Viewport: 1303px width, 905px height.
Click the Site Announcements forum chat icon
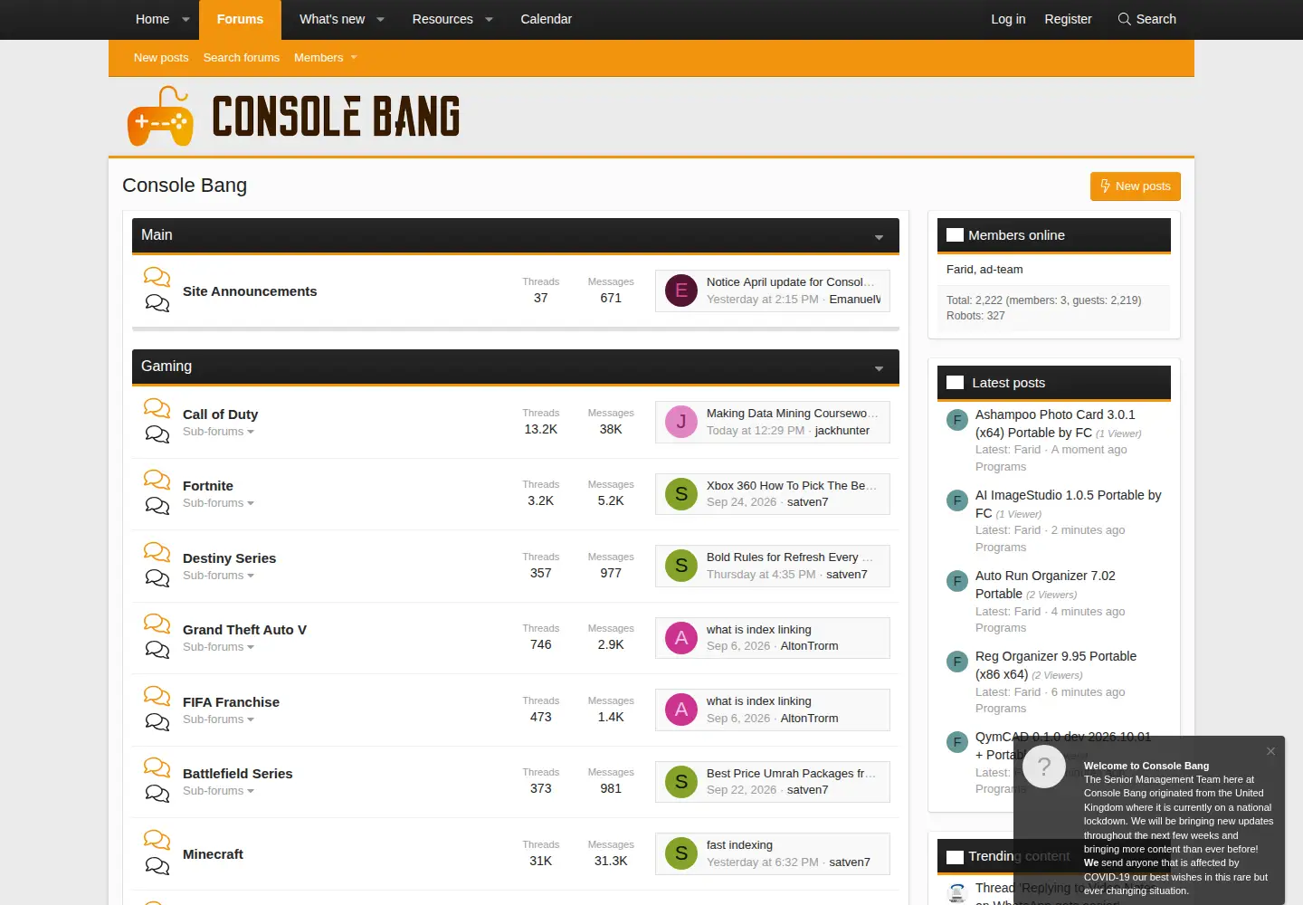pyautogui.click(x=157, y=290)
